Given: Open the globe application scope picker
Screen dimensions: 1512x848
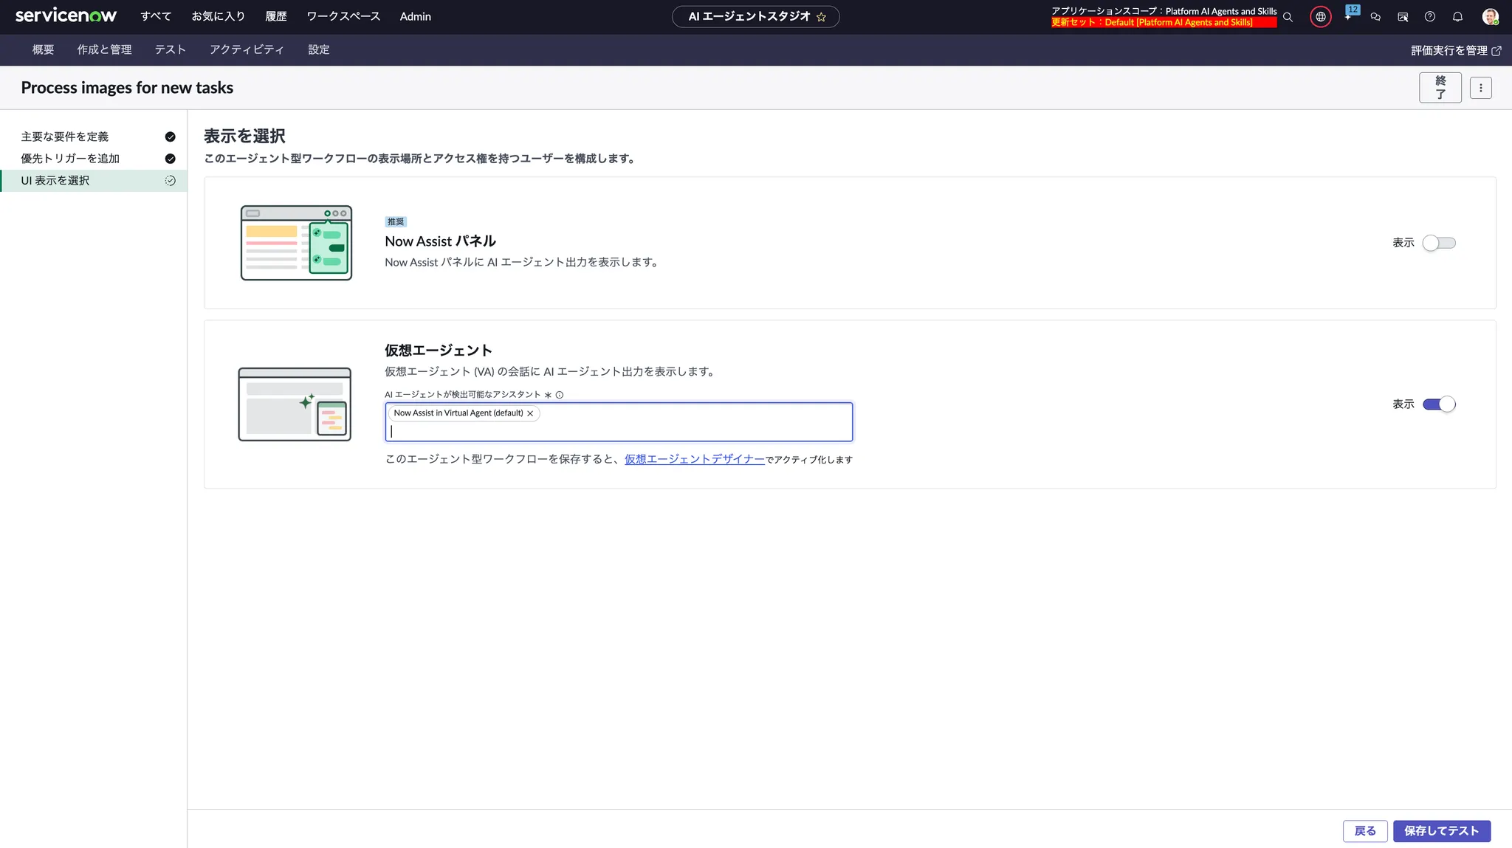Looking at the screenshot, I should click(1320, 17).
